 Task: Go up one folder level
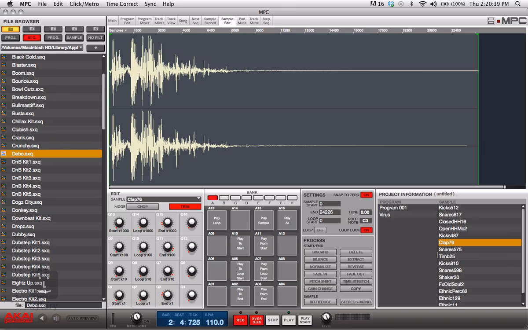[95, 48]
